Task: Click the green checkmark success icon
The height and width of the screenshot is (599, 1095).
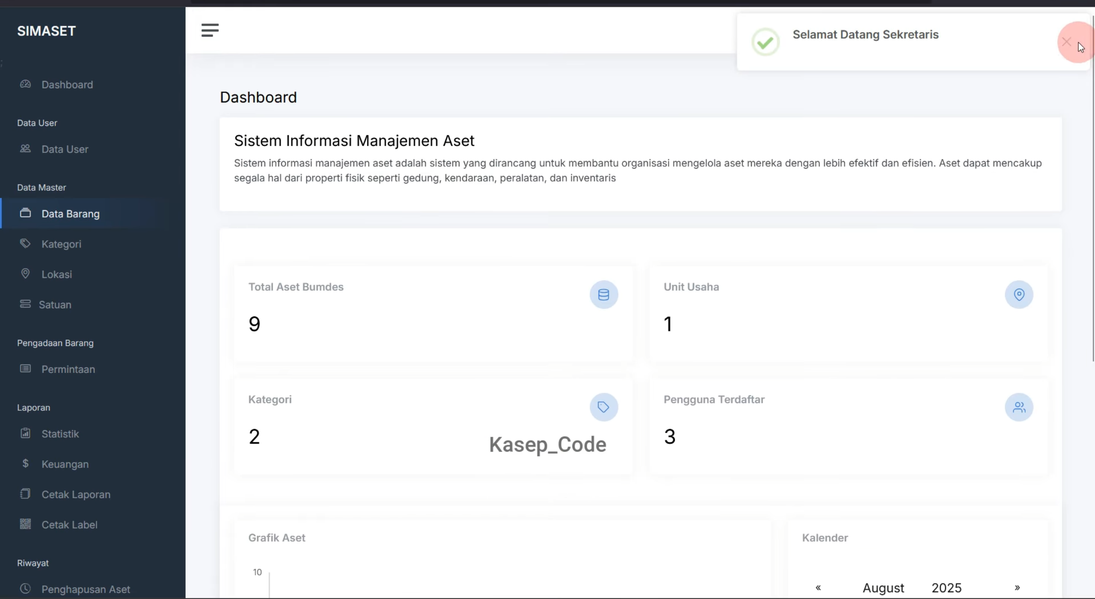Action: (766, 42)
